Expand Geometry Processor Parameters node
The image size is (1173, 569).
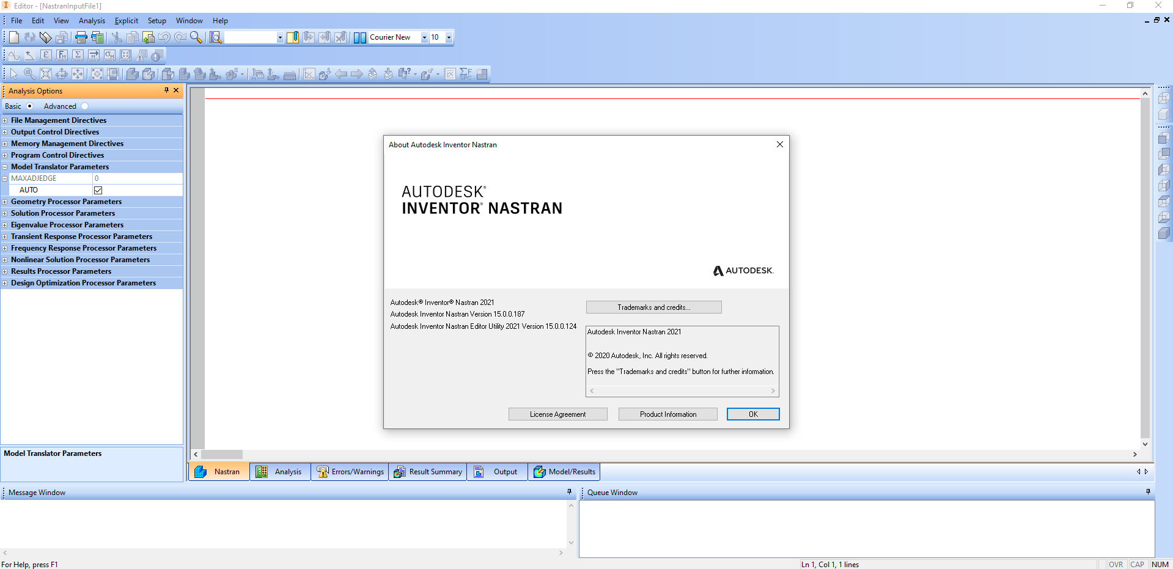click(5, 202)
